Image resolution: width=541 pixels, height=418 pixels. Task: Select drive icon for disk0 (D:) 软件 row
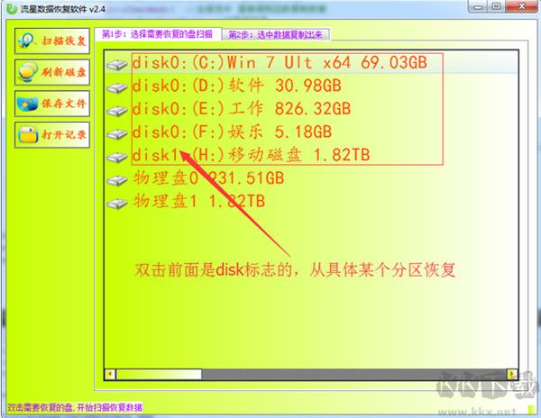[117, 88]
